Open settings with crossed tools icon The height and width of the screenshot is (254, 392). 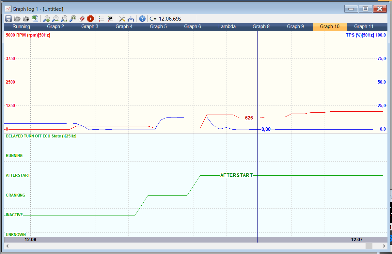[x=122, y=19]
